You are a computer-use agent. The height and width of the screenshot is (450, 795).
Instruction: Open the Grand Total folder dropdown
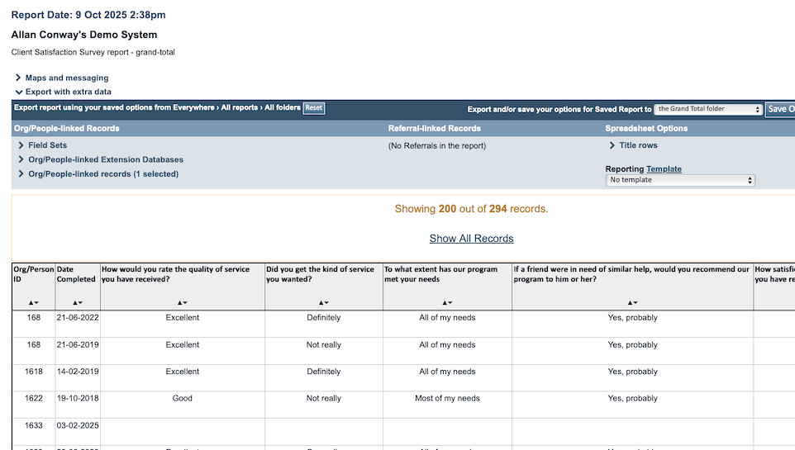tap(708, 109)
